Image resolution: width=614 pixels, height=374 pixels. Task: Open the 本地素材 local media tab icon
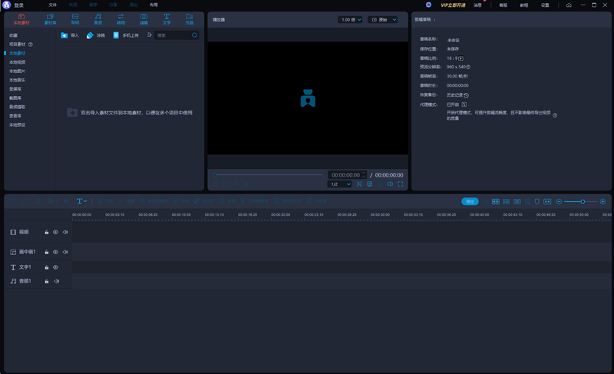pos(21,17)
